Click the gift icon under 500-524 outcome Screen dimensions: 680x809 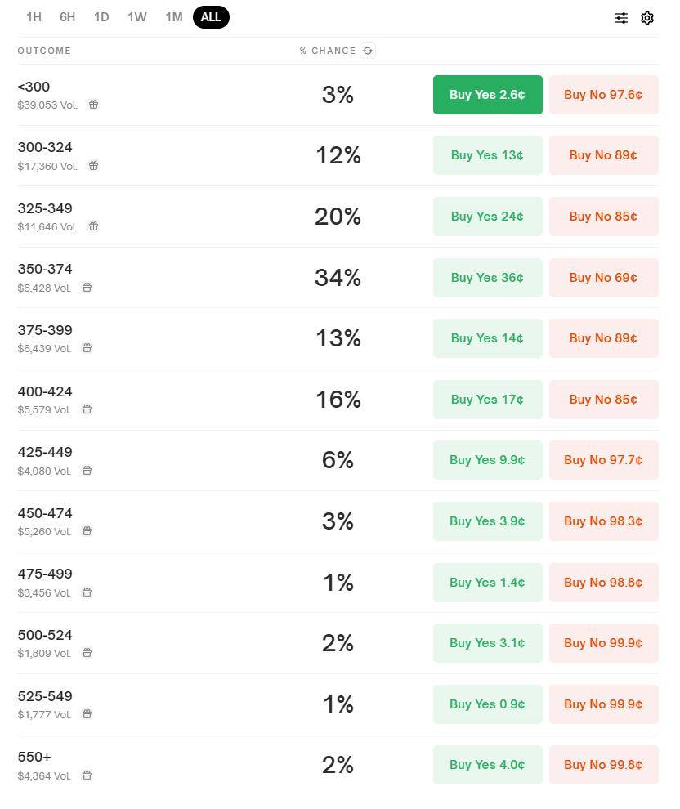[x=87, y=653]
